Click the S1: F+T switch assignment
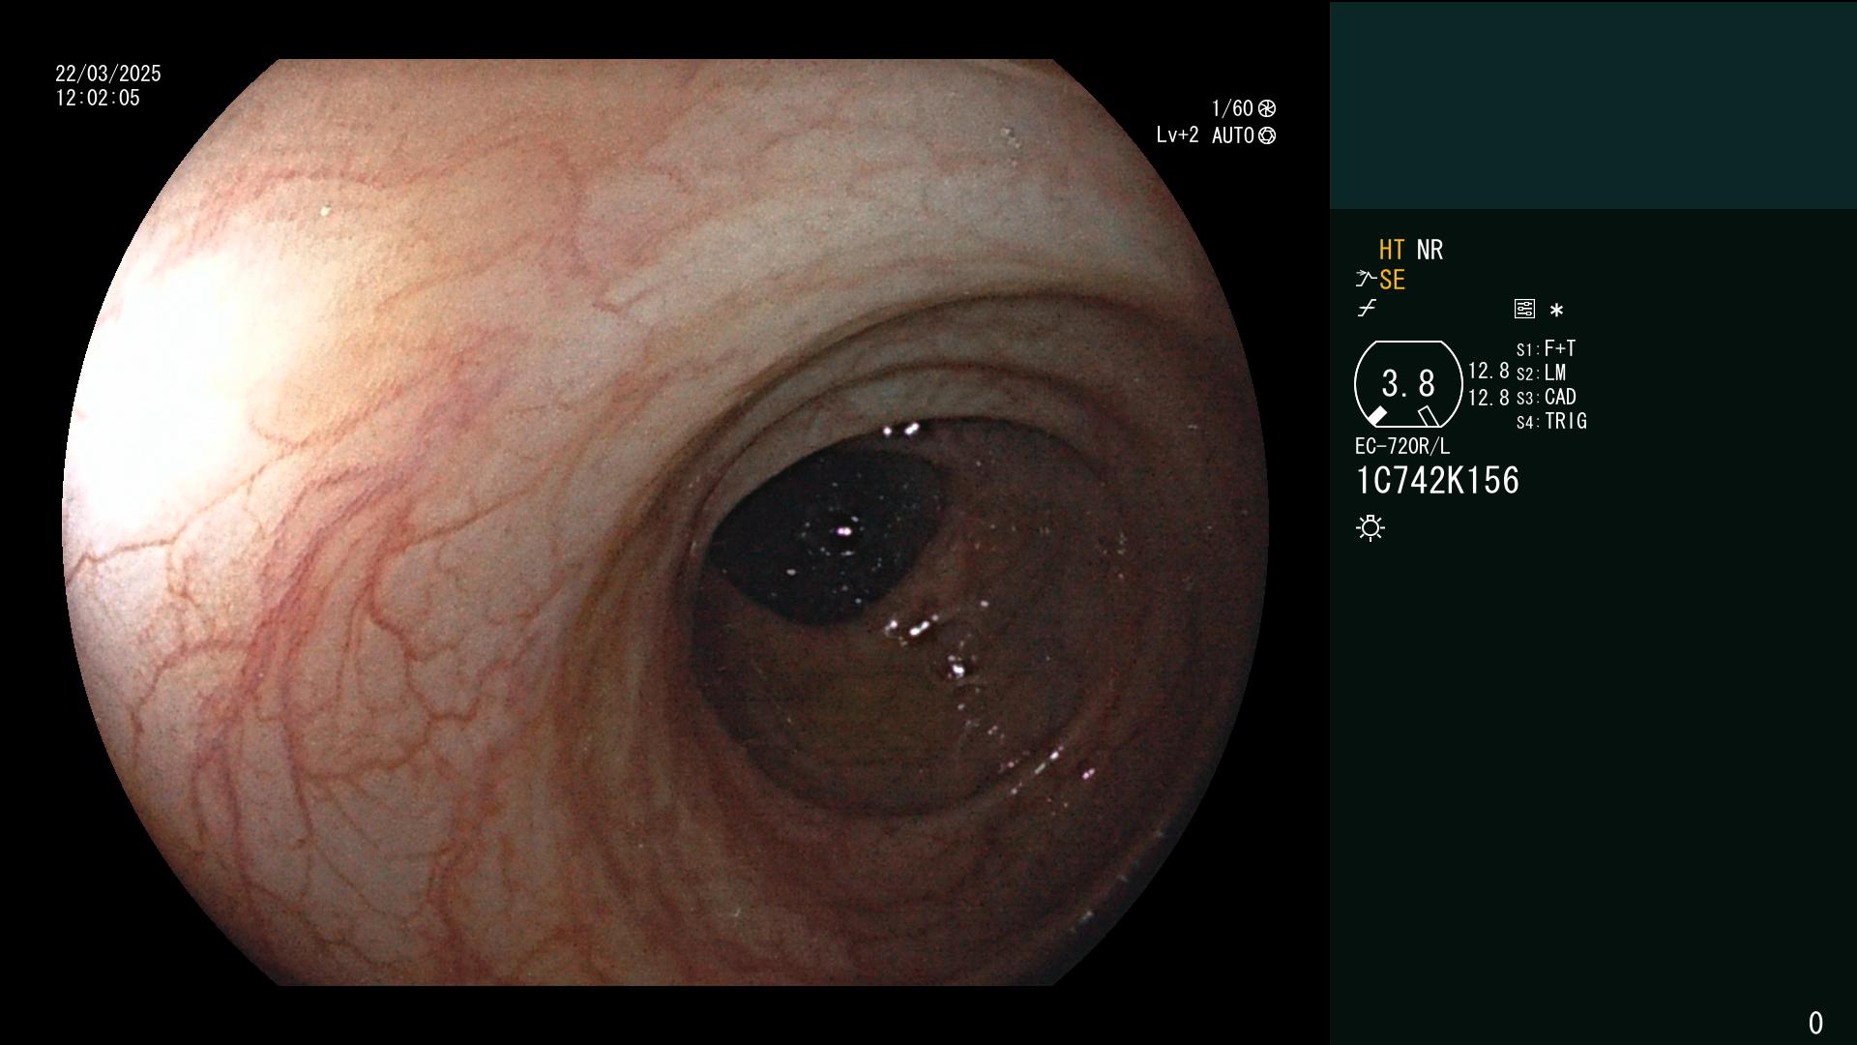The width and height of the screenshot is (1857, 1045). tap(1547, 348)
